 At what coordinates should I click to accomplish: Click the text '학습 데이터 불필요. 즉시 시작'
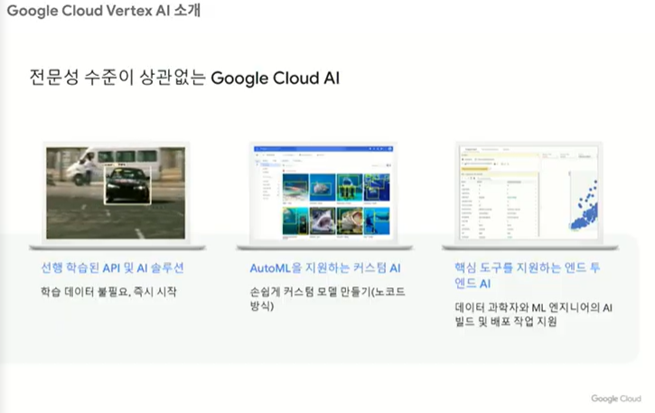108,291
